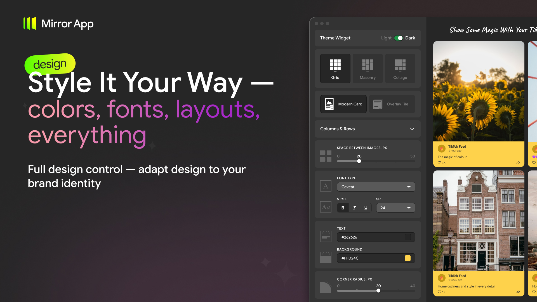537x302 pixels.
Task: Click the font type letter icon beside Caveat
Action: 326,186
